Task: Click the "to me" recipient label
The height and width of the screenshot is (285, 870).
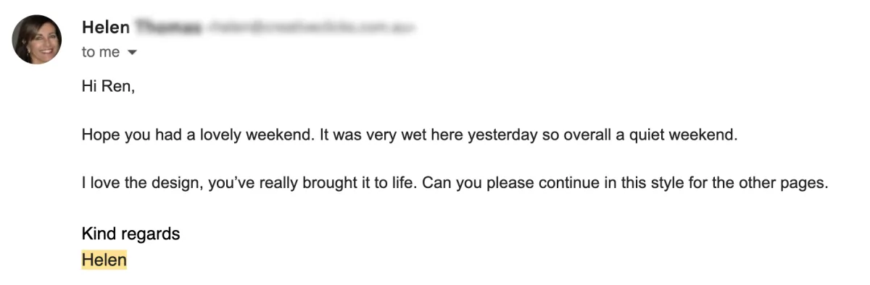Action: click(101, 52)
